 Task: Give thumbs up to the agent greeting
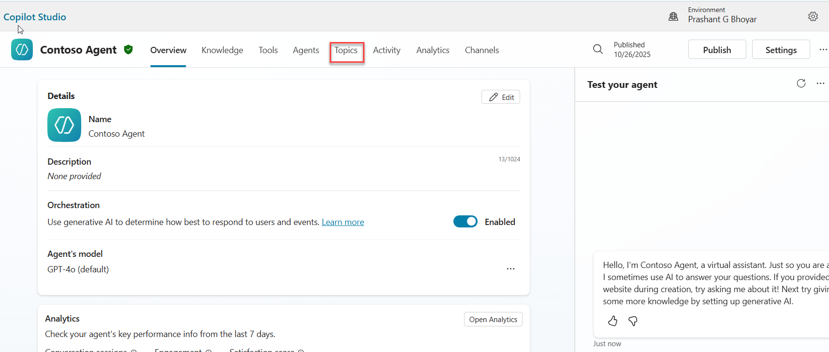coord(612,321)
